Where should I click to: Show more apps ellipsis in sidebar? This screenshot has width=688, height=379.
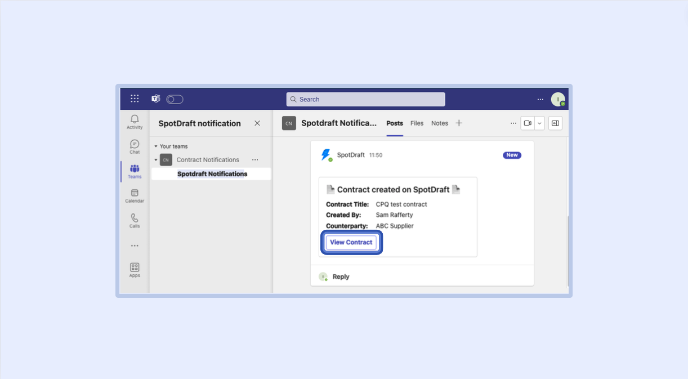point(135,246)
